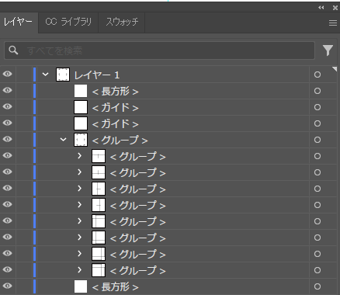This screenshot has height=295, width=340.
Task: Switch to the スウォッチ tab
Action: pos(122,22)
